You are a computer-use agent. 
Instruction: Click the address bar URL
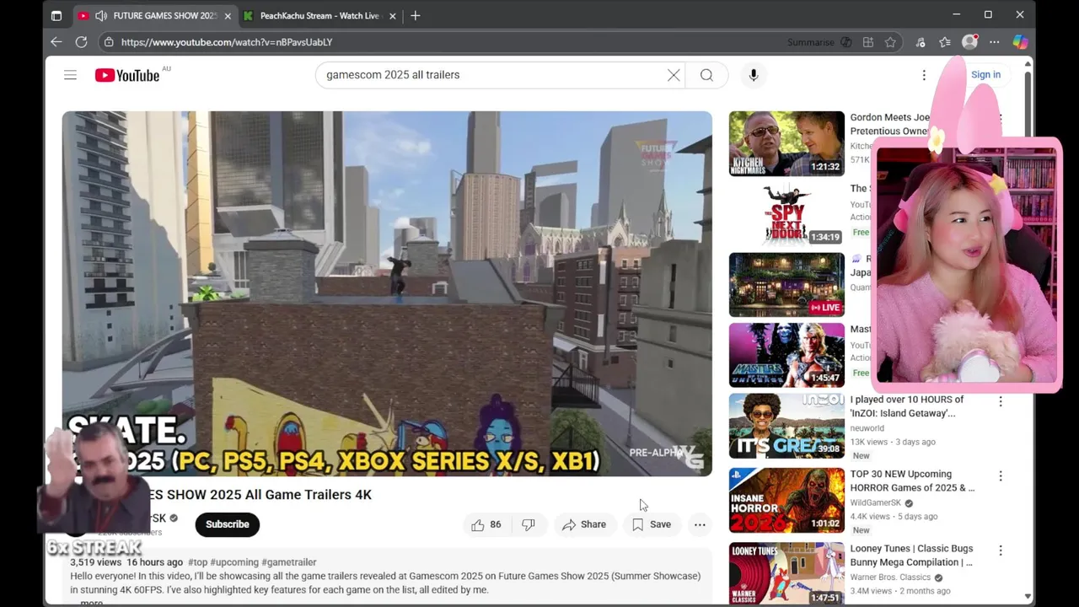click(x=227, y=42)
